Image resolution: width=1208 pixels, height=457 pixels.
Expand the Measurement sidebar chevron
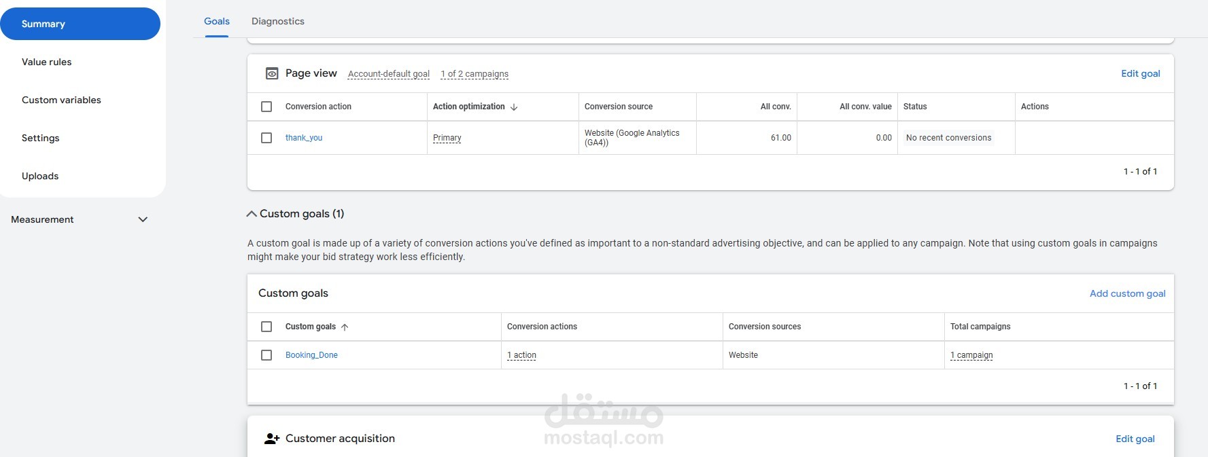pyautogui.click(x=143, y=219)
